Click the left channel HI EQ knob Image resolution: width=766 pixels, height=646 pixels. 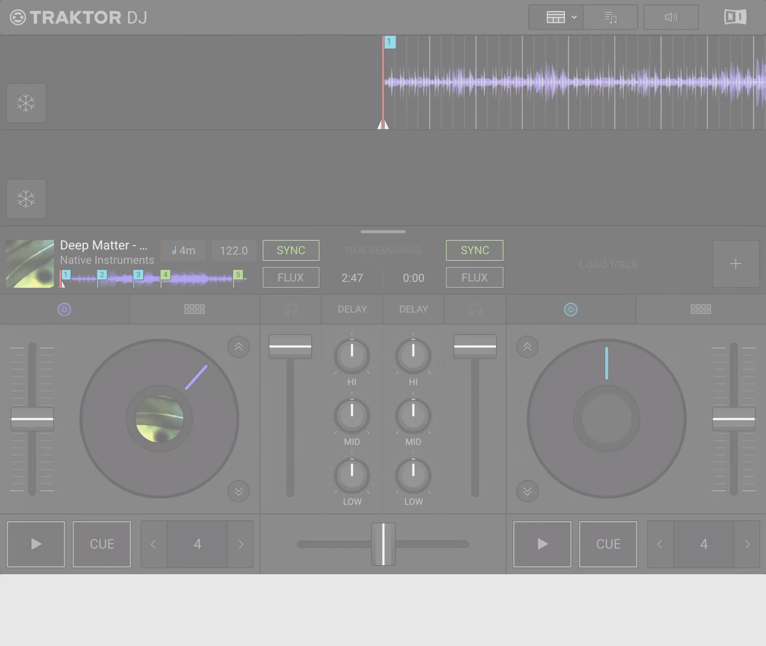click(x=352, y=356)
